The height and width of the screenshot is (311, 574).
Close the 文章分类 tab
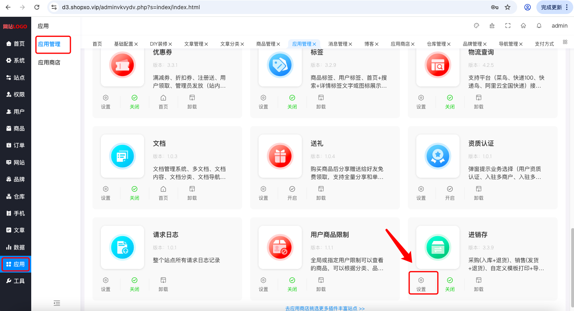tap(242, 44)
